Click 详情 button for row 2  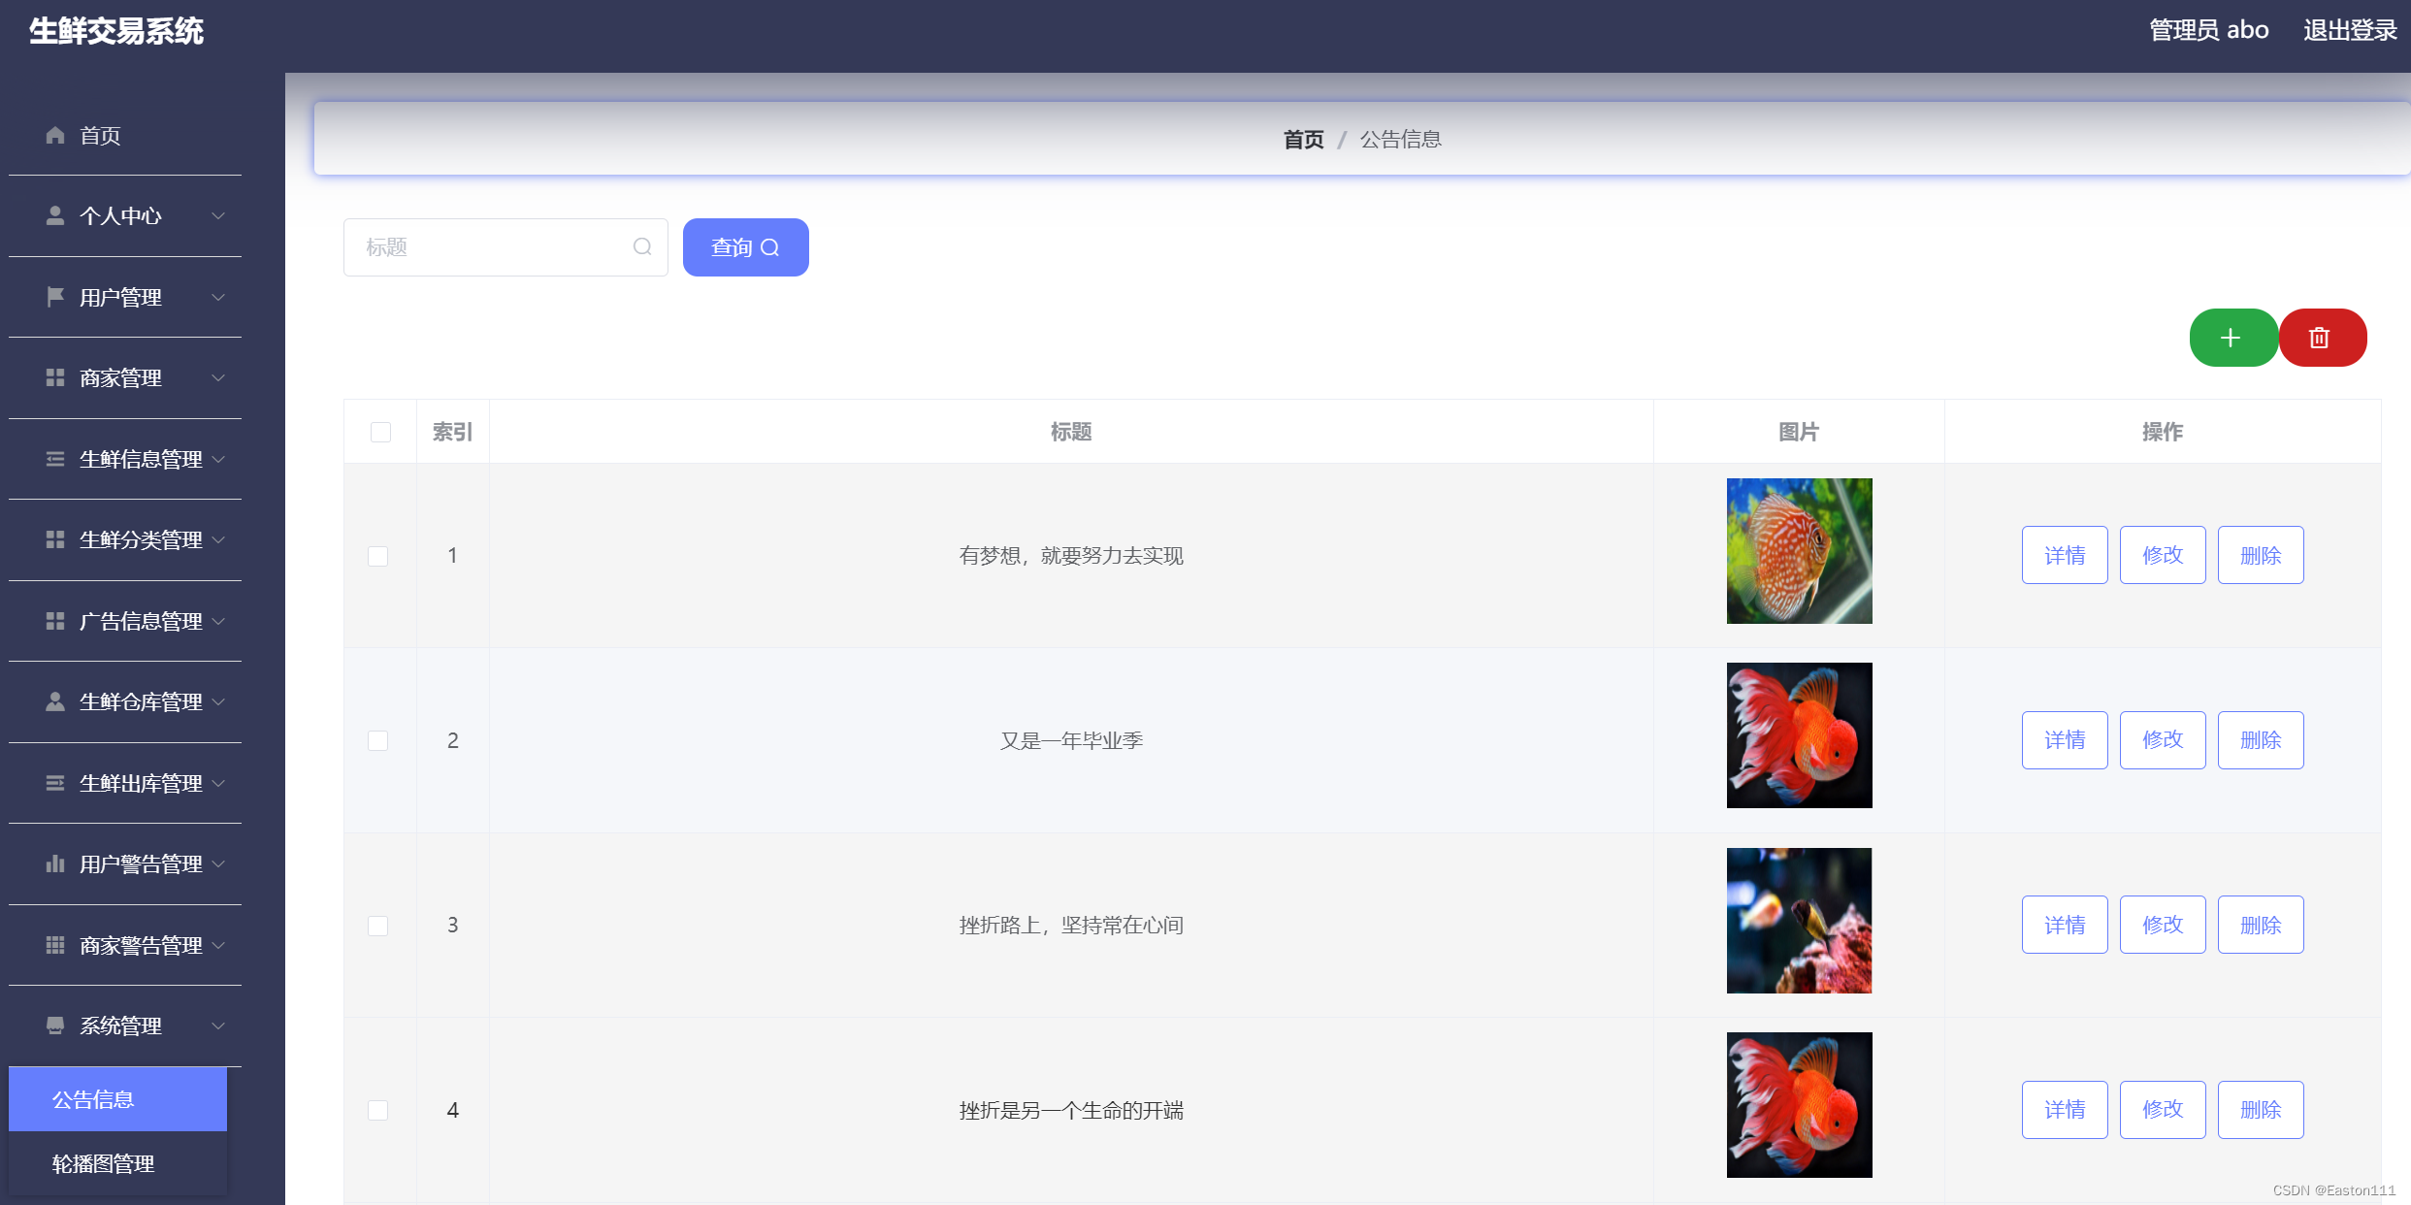(2064, 740)
